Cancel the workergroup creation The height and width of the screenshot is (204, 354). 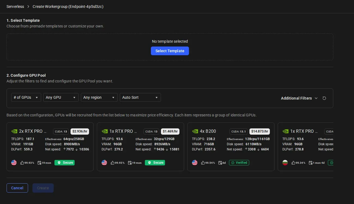pos(17,188)
